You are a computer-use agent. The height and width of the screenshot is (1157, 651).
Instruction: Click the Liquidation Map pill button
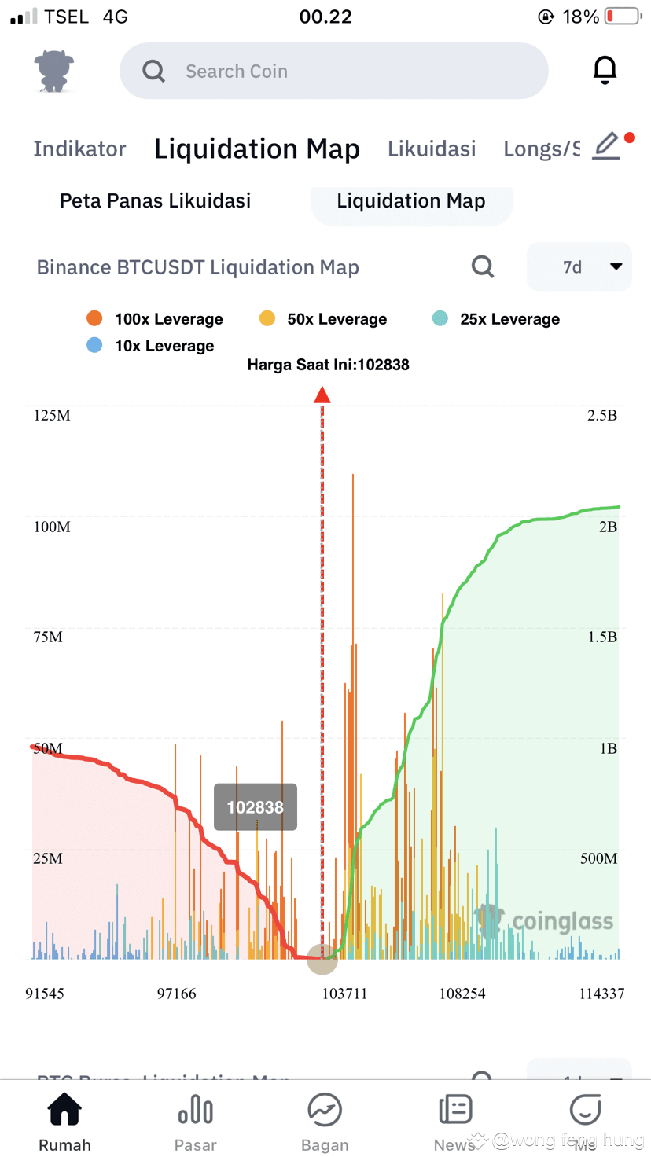(x=411, y=200)
